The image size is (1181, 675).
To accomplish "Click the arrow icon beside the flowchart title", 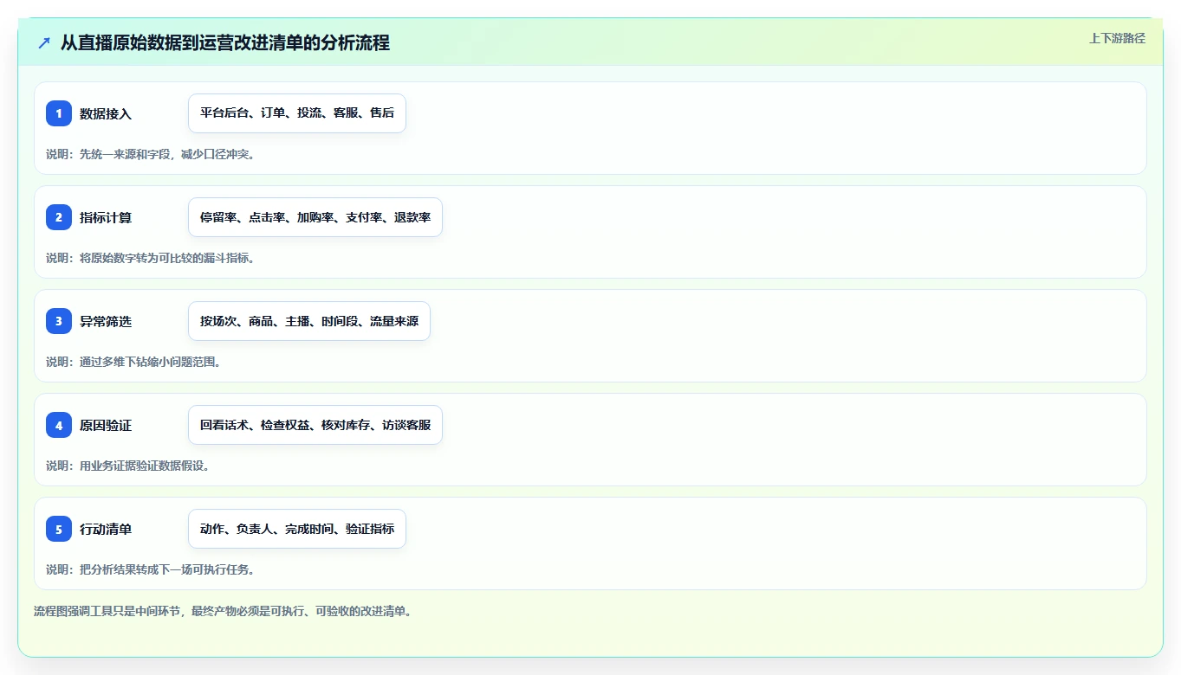I will (44, 42).
